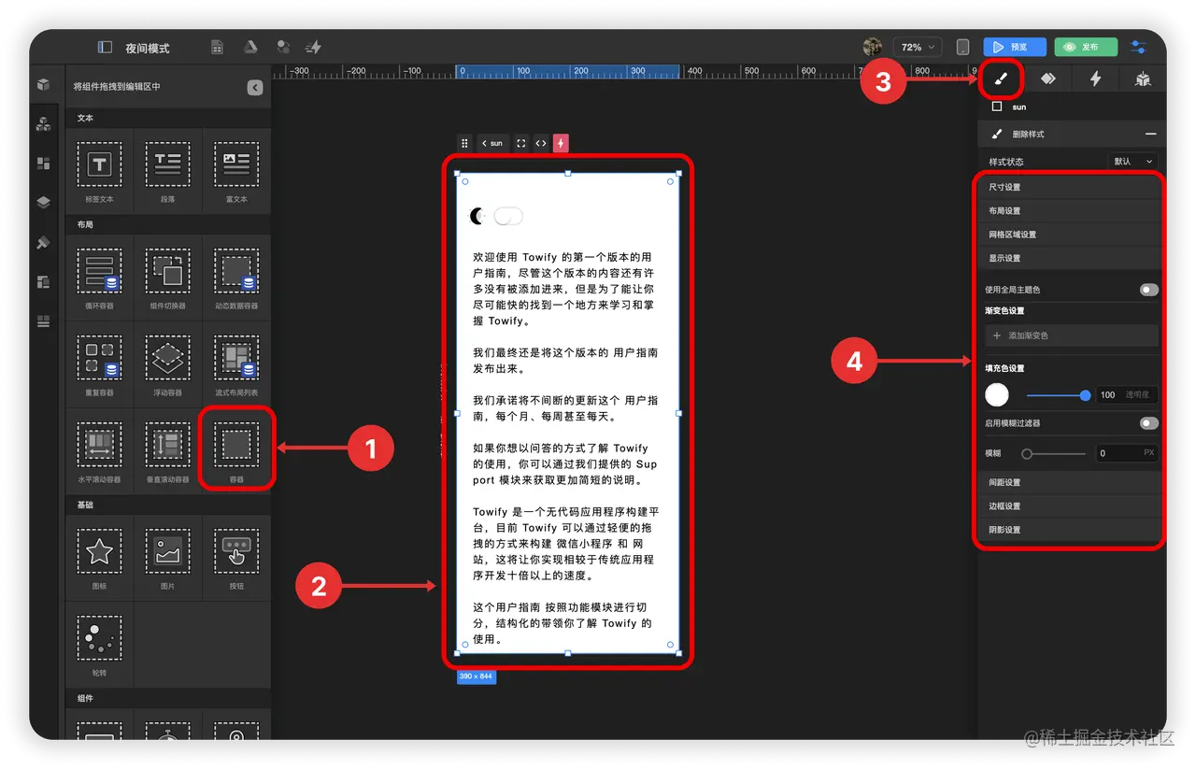Pick the 动态数据容器 dynamic data container
The image size is (1196, 769).
point(236,278)
